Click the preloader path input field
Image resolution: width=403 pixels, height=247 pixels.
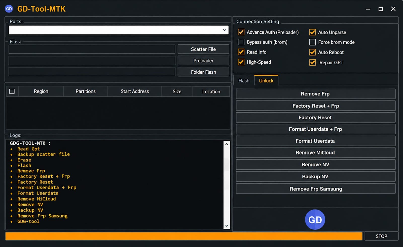[x=92, y=61]
